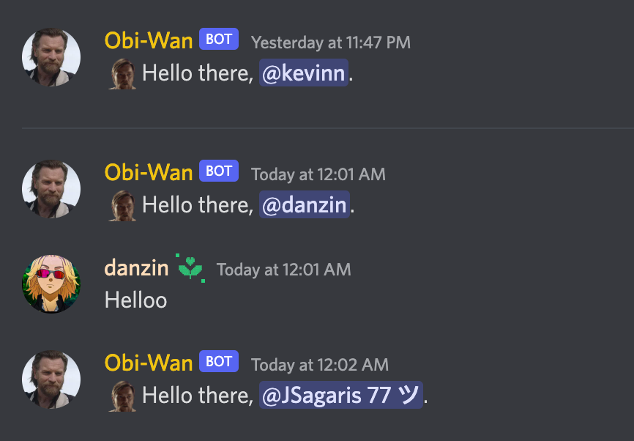634x441 pixels.
Task: Click the Obi-Wan emoji before the JSagaris greeting
Action: tap(122, 396)
